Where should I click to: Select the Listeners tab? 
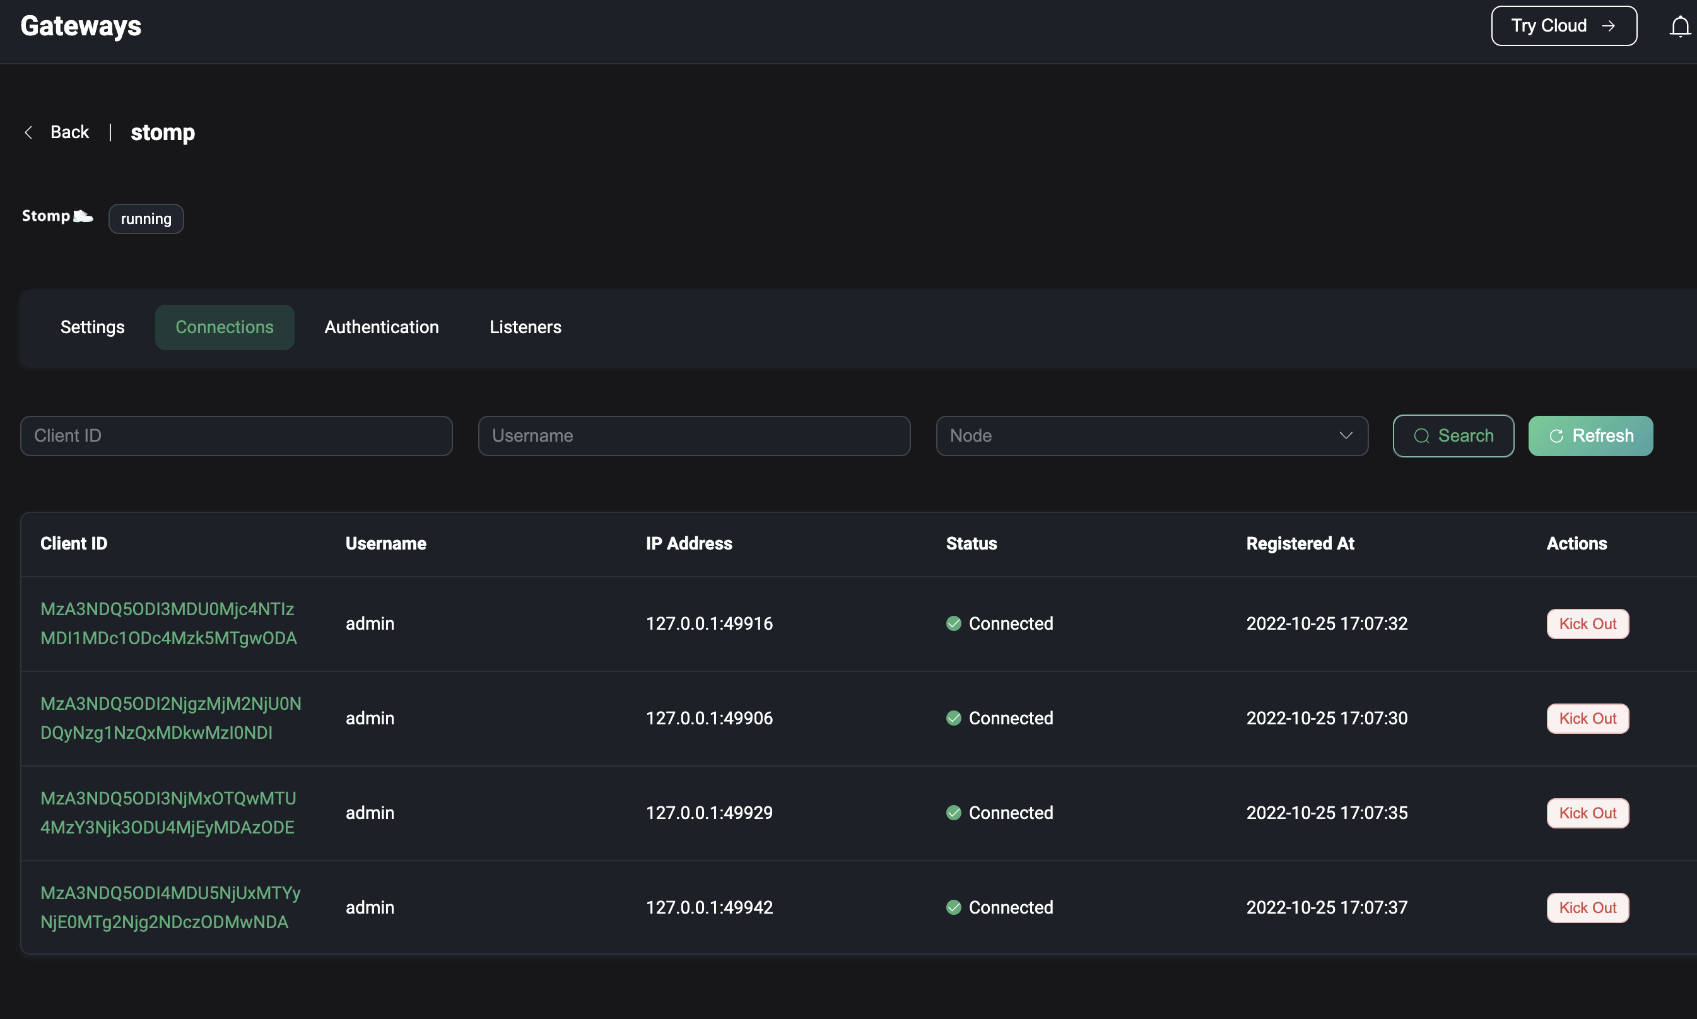(x=525, y=327)
